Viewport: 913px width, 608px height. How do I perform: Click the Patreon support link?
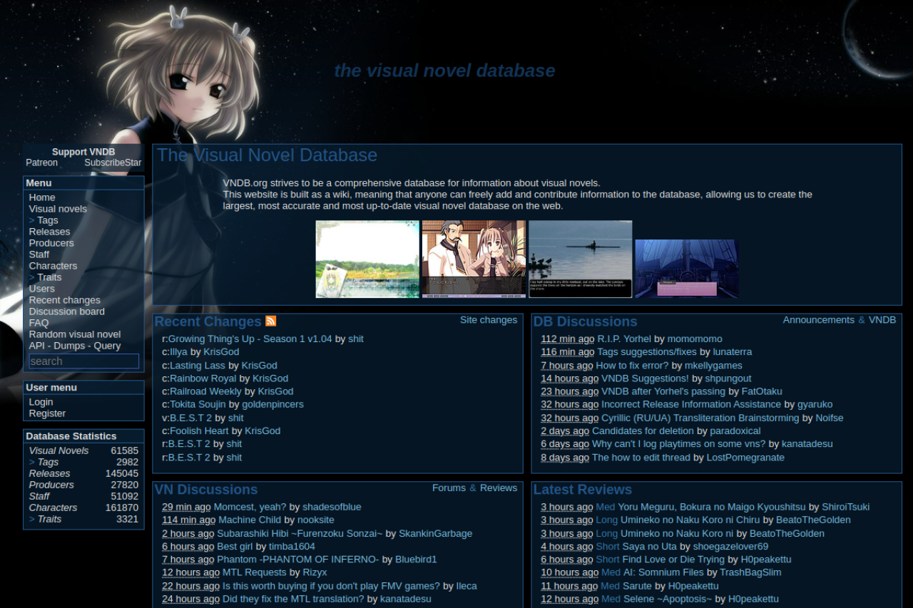42,163
